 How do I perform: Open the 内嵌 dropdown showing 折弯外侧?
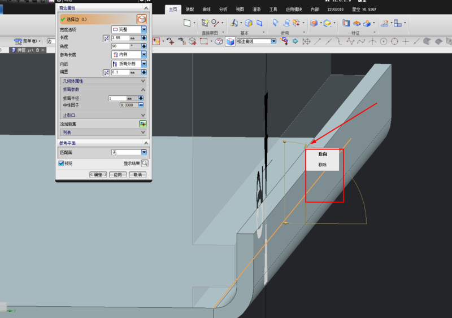(x=129, y=64)
